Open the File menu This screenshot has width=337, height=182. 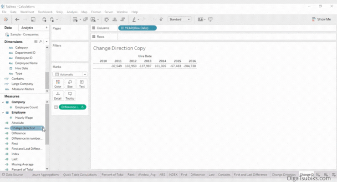4,12
